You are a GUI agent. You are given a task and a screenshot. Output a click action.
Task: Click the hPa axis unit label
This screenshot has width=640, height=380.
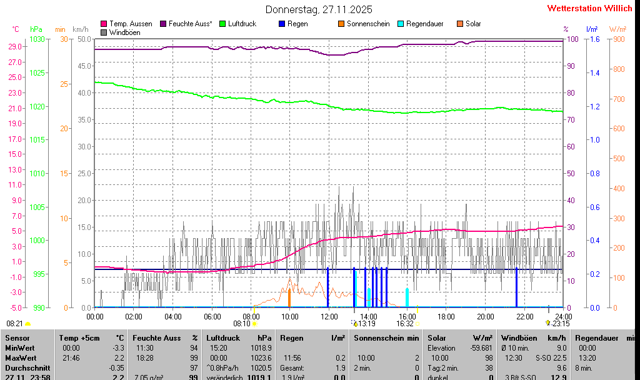[36, 29]
